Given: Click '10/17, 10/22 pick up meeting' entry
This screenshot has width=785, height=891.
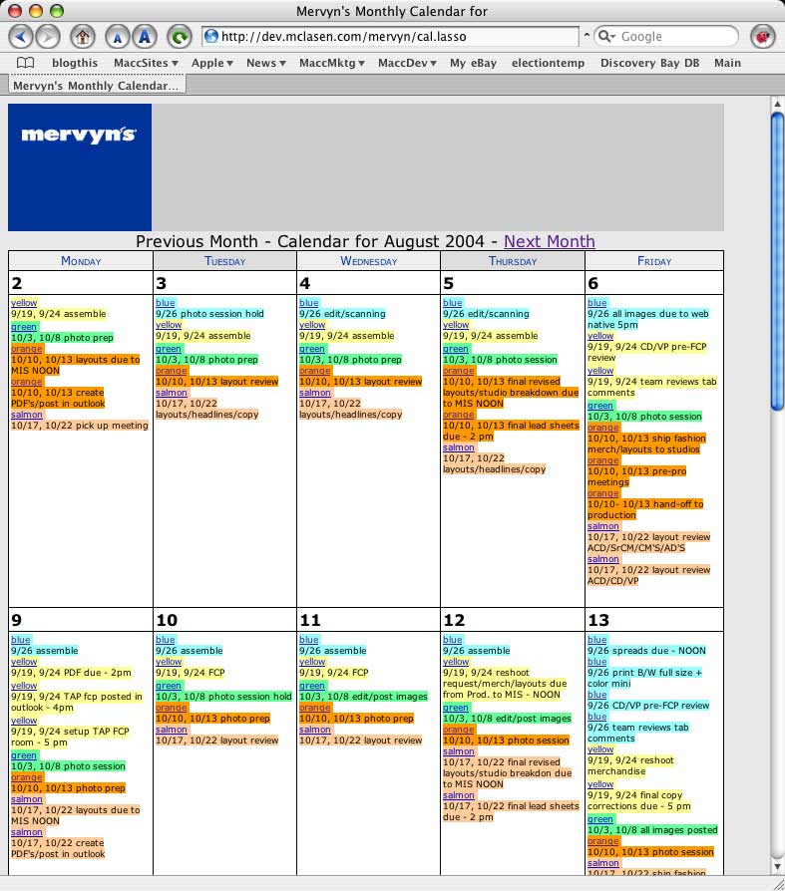Looking at the screenshot, I should (80, 426).
